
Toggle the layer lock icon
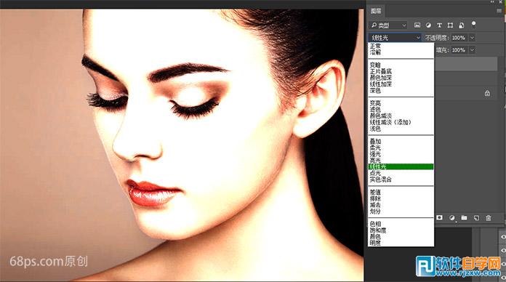tap(487, 93)
